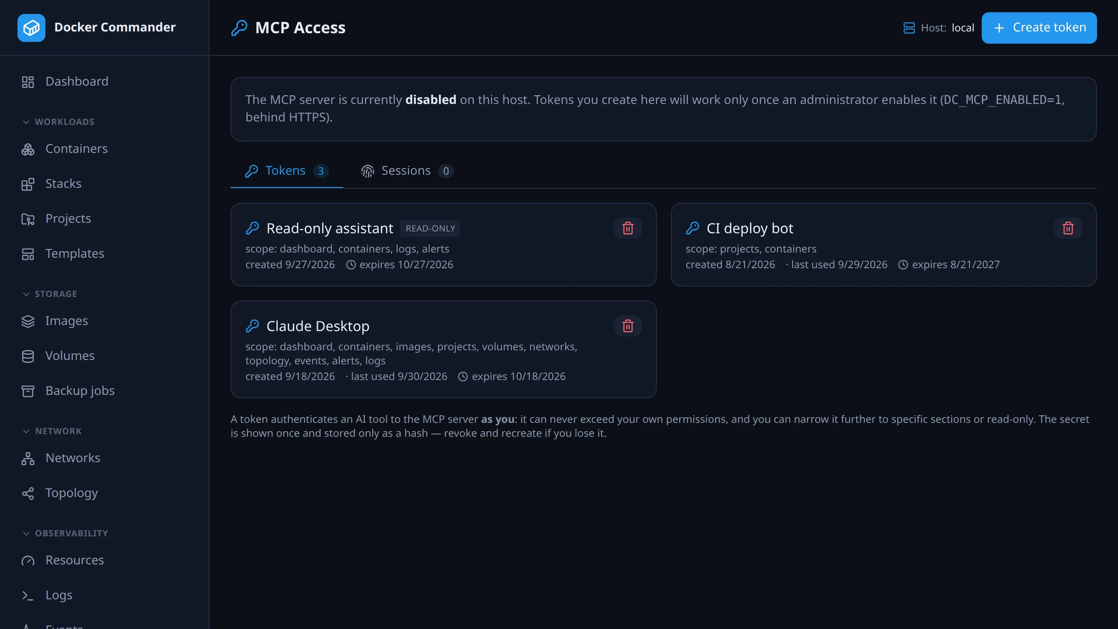Select the Host local indicator
Viewport: 1118px width, 629px height.
coord(939,28)
